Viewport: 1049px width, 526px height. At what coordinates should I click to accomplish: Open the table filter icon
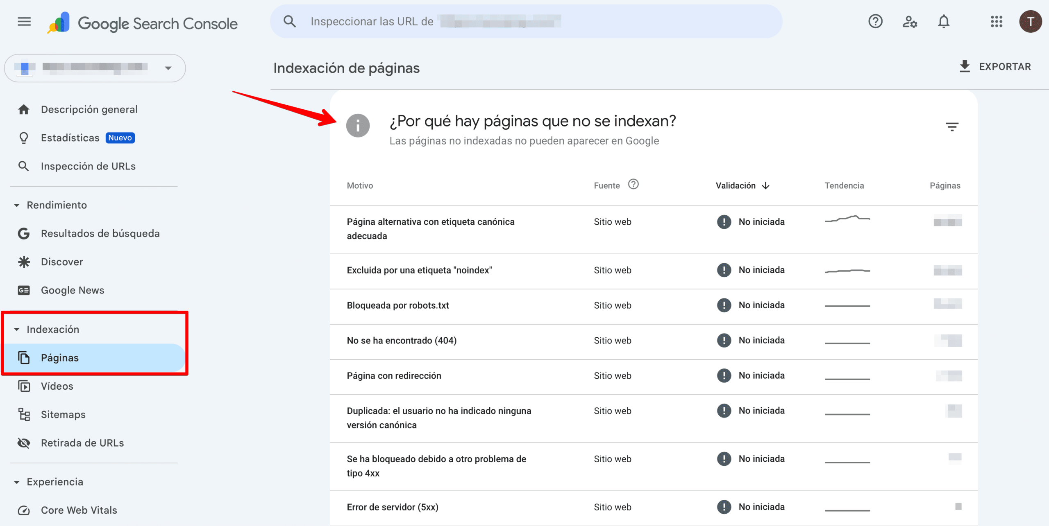pyautogui.click(x=952, y=126)
